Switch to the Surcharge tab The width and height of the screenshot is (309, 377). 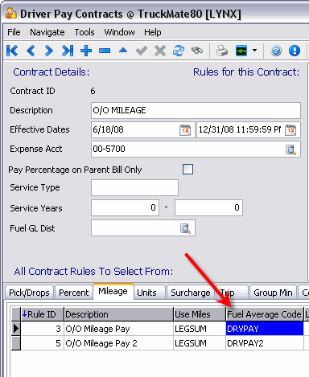[191, 293]
